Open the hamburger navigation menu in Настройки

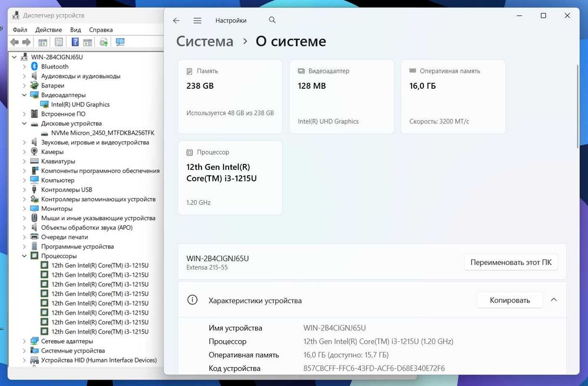[197, 21]
